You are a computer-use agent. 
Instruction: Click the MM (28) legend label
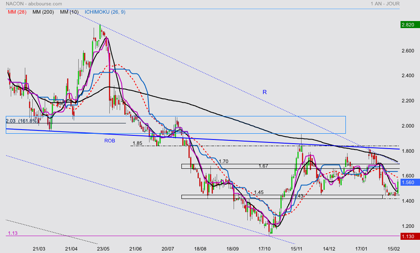[17, 12]
